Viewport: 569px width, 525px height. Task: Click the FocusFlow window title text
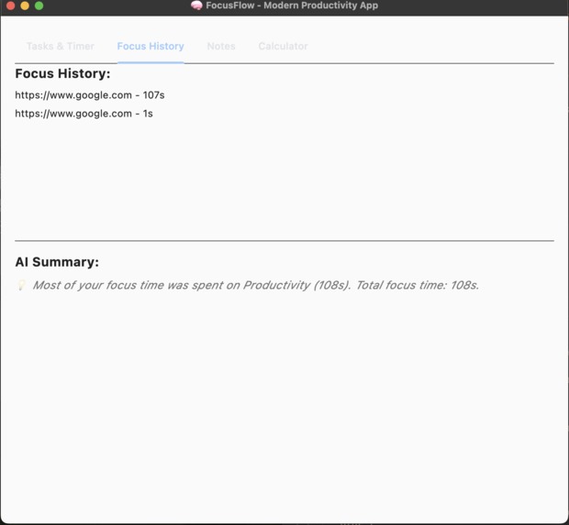292,5
